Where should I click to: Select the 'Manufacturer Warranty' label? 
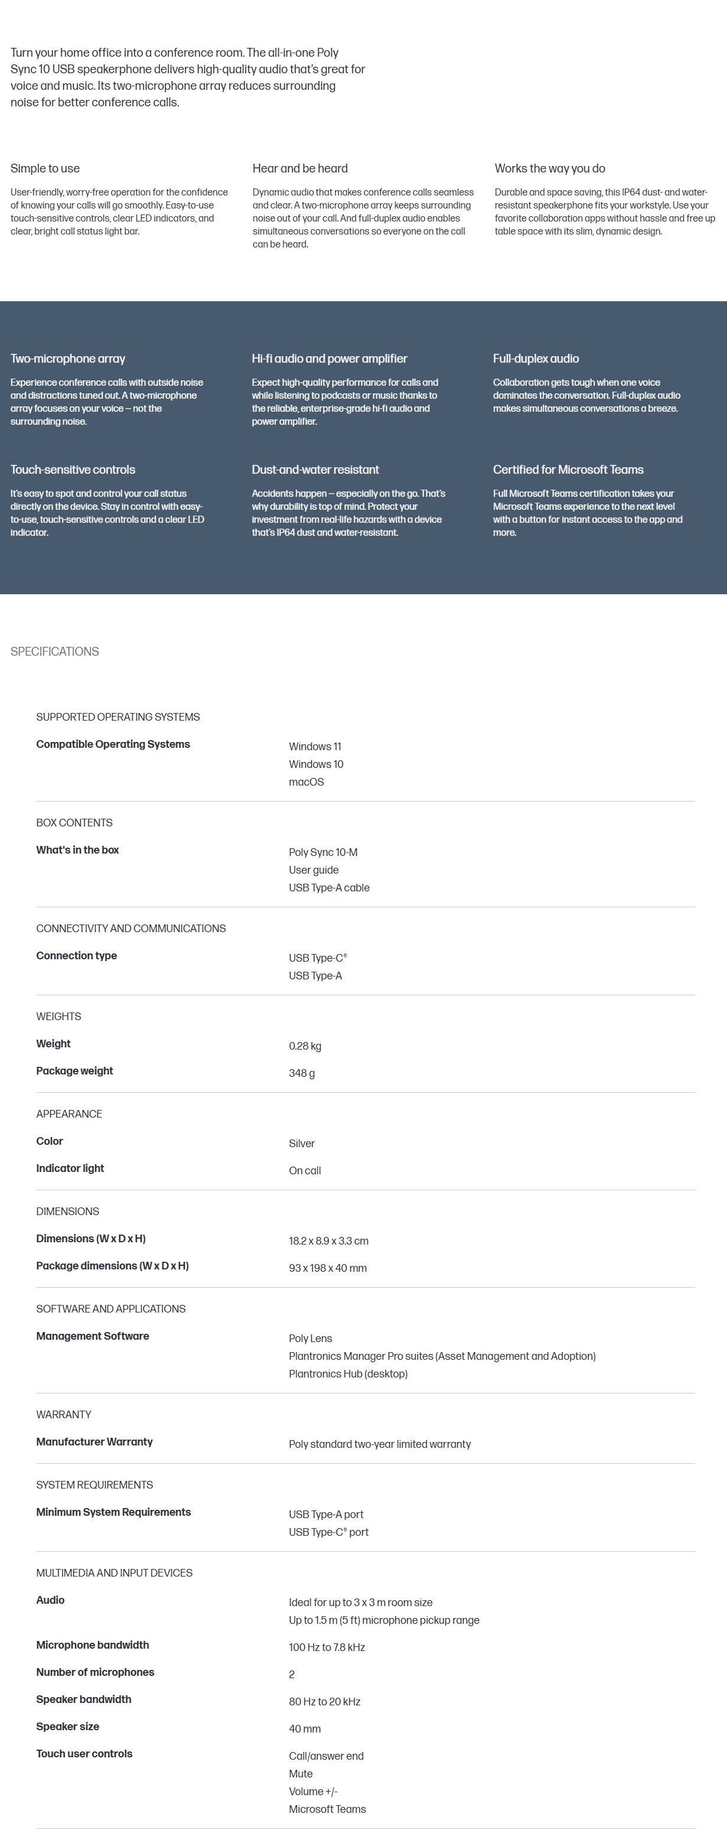coord(94,1442)
